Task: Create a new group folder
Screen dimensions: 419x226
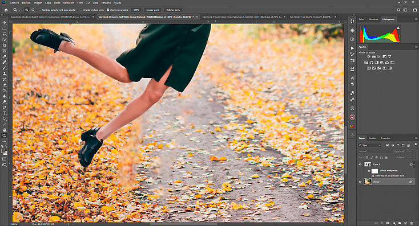Action: (x=400, y=223)
